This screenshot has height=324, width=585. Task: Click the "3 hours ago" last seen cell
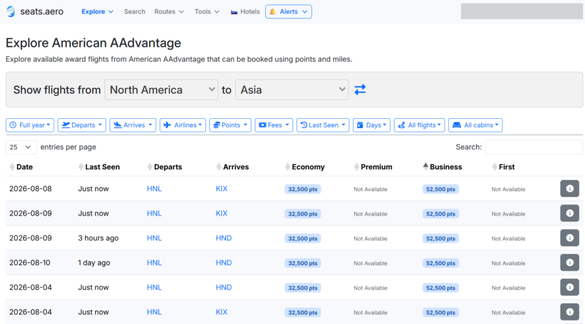pyautogui.click(x=98, y=238)
